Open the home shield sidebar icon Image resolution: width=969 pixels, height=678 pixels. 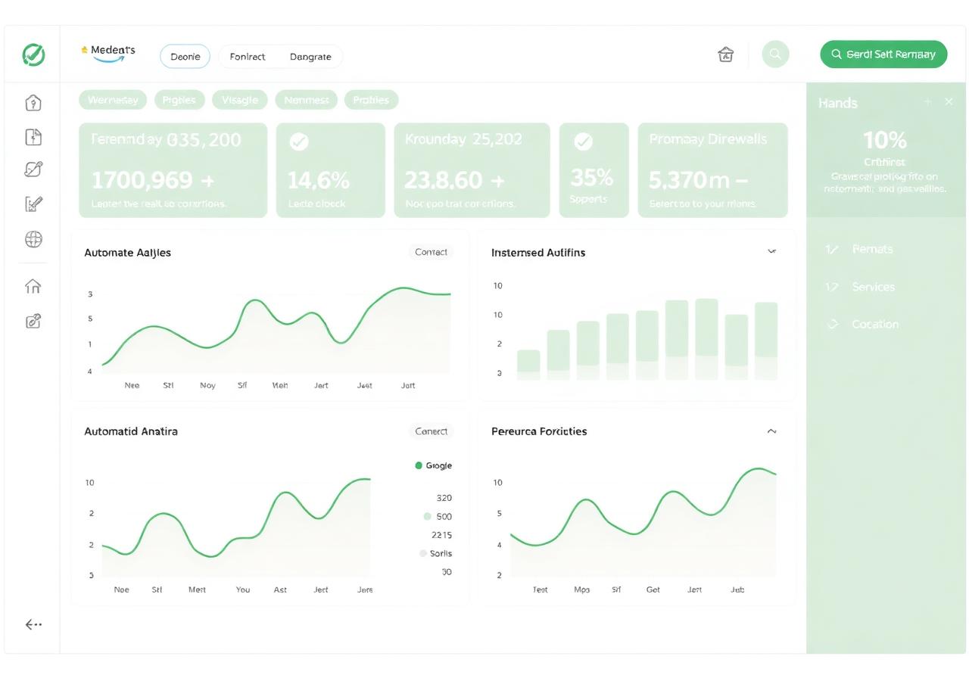click(x=33, y=103)
